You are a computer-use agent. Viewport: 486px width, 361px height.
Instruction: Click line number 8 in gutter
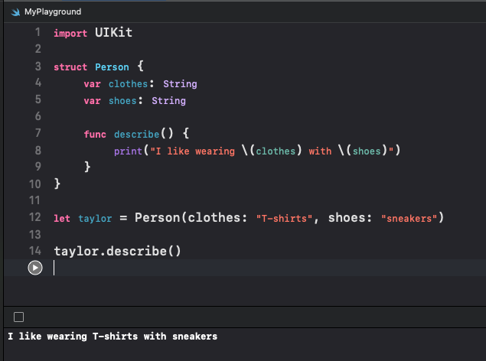click(38, 150)
